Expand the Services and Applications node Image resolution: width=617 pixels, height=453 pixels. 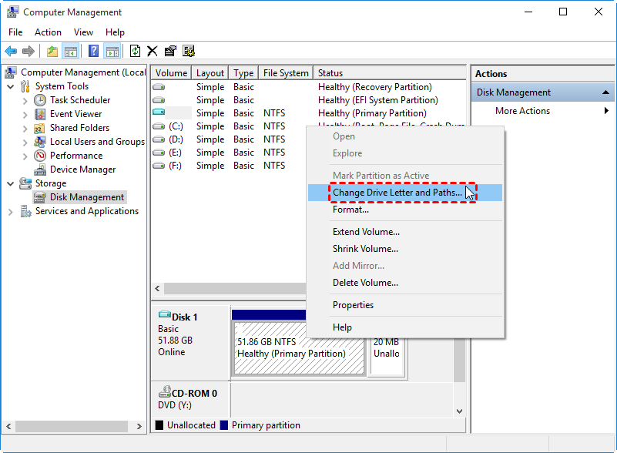(10, 211)
